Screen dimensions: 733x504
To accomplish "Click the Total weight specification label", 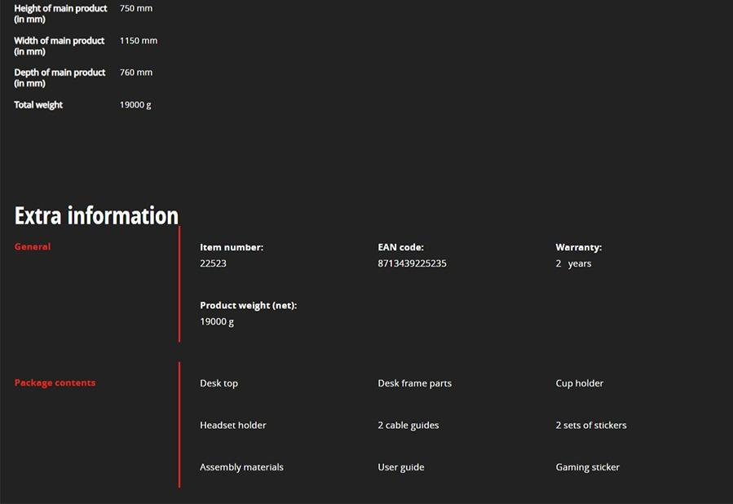I will click(x=38, y=104).
